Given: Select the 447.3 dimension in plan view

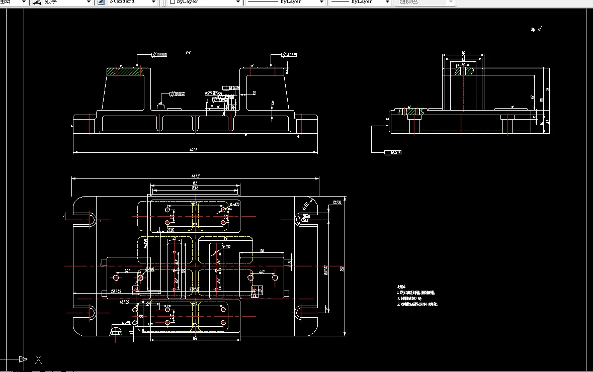Looking at the screenshot, I should coord(195,176).
